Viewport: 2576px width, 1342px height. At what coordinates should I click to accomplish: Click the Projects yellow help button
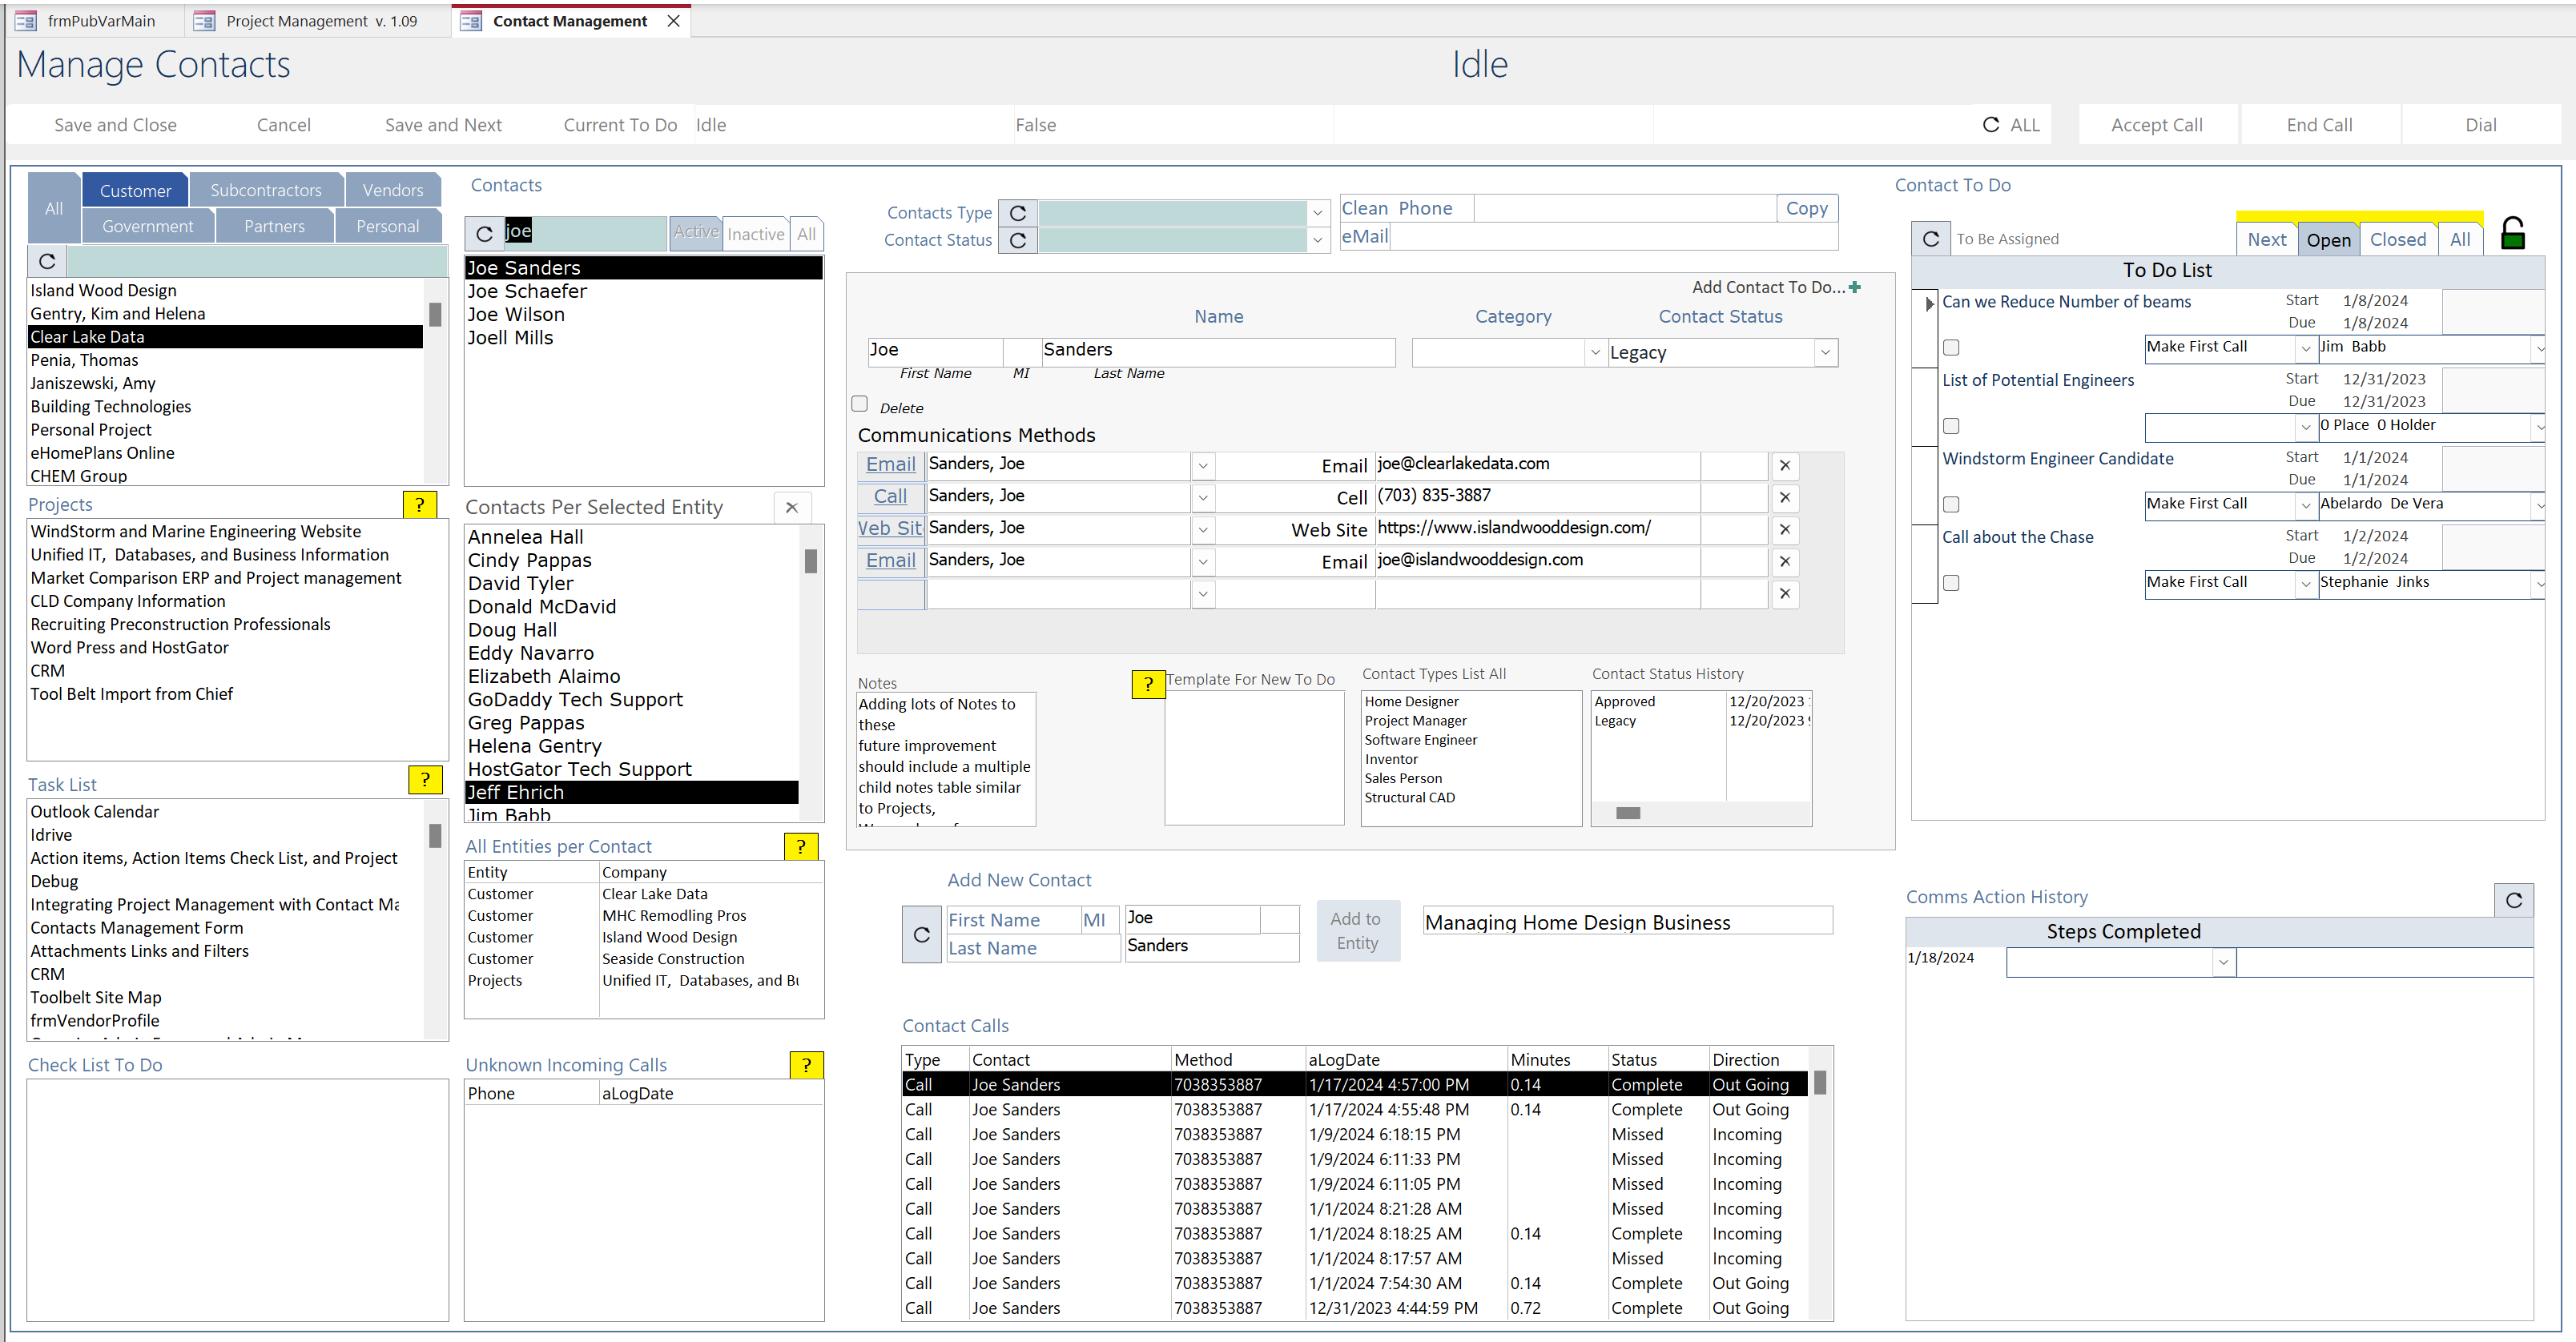point(419,505)
